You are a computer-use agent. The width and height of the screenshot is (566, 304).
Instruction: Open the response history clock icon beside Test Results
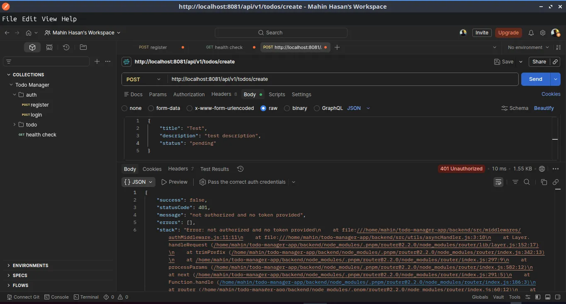[x=240, y=169]
